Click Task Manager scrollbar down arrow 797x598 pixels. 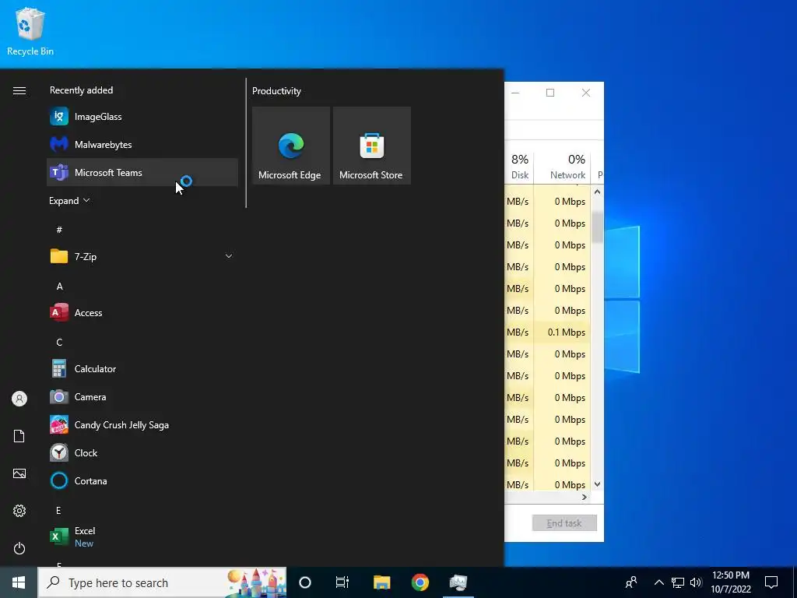click(597, 484)
